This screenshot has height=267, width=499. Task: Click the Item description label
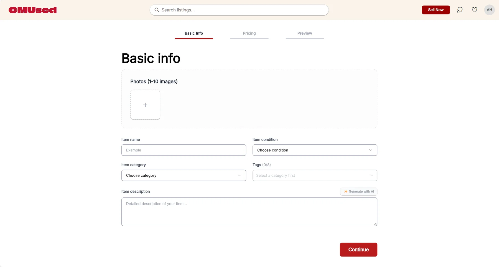pyautogui.click(x=136, y=192)
